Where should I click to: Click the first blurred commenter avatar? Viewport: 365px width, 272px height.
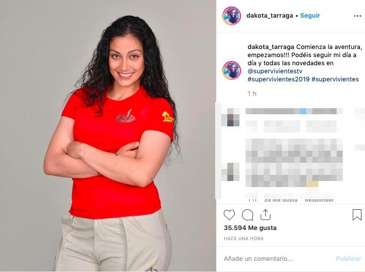pos(230,117)
